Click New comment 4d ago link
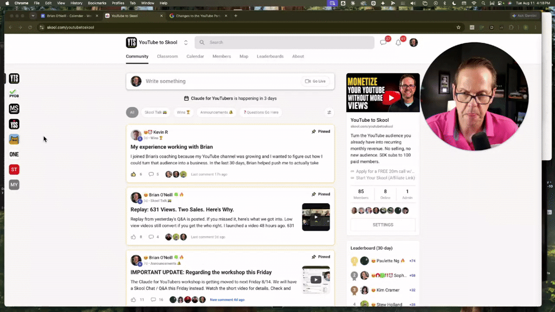The width and height of the screenshot is (555, 312). (x=227, y=300)
